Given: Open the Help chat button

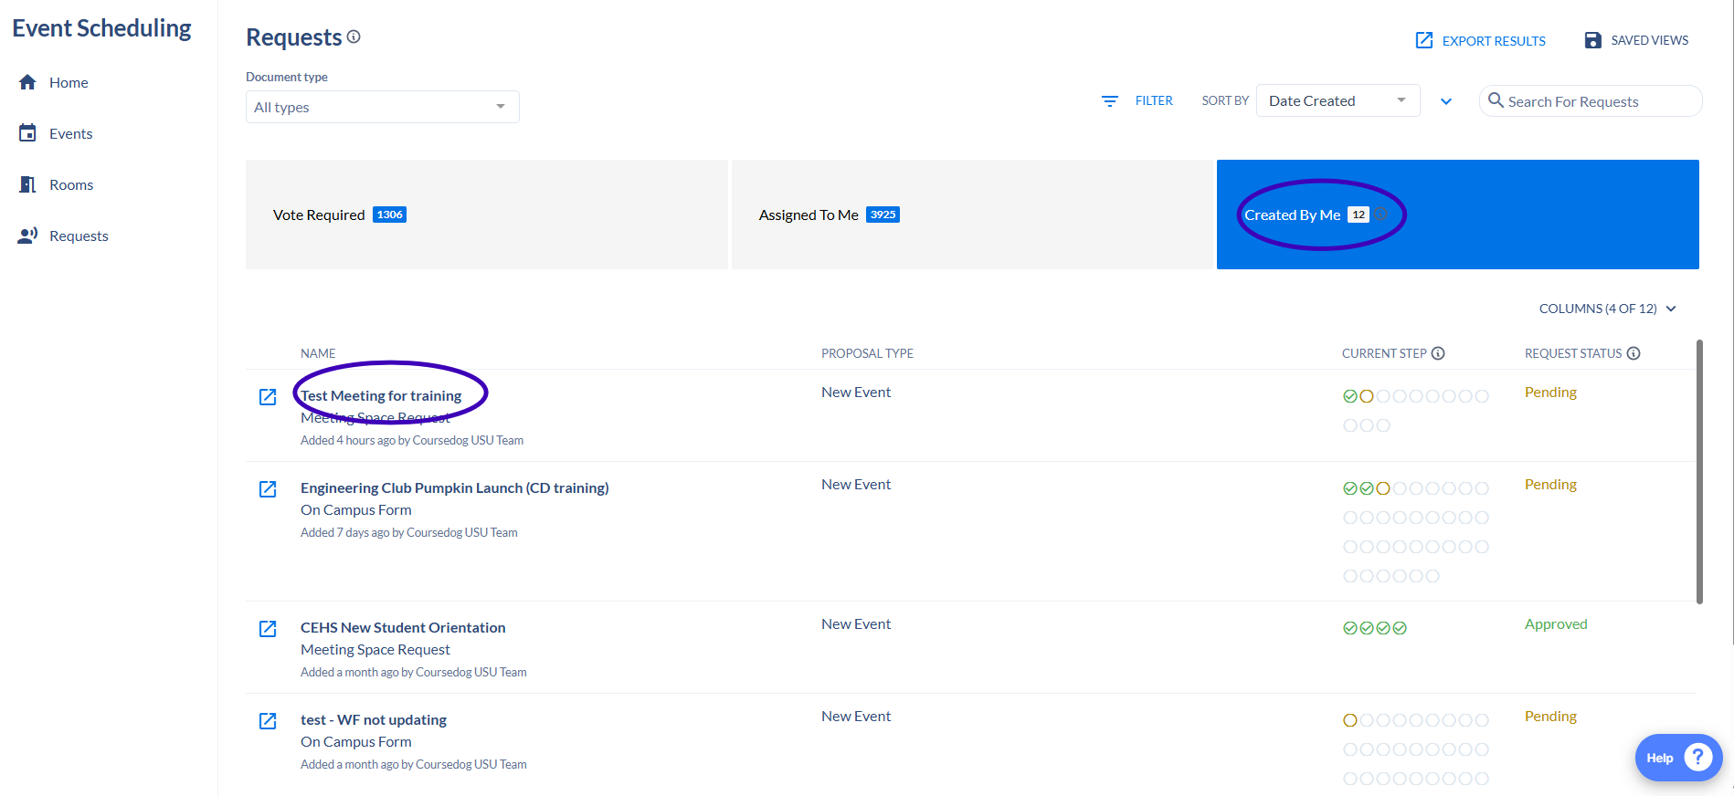Looking at the screenshot, I should tap(1678, 758).
